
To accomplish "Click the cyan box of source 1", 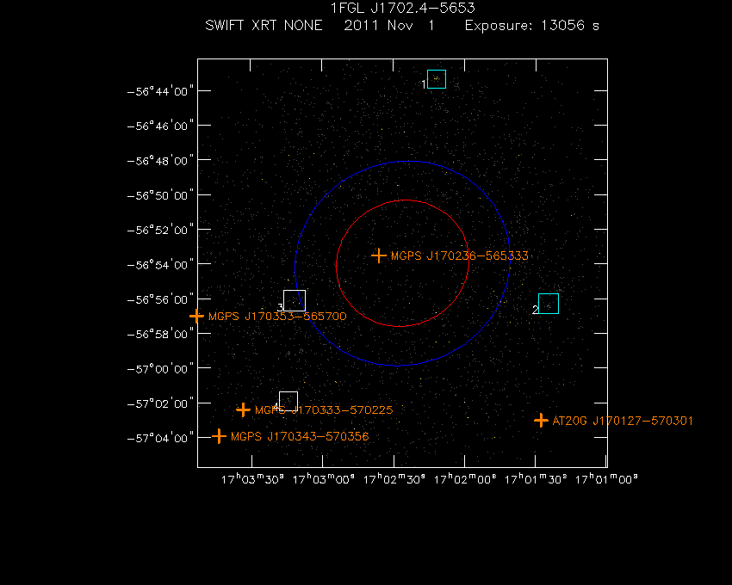I will point(437,79).
